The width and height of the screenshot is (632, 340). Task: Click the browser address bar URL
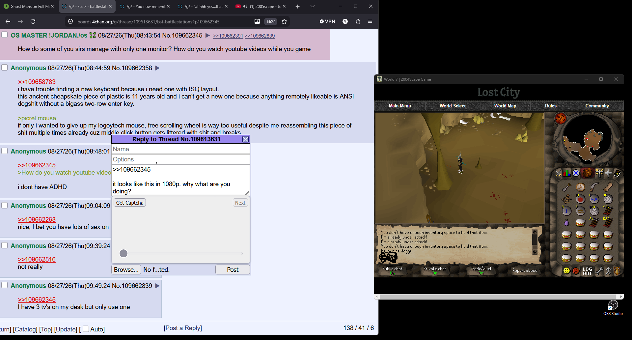pyautogui.click(x=148, y=22)
